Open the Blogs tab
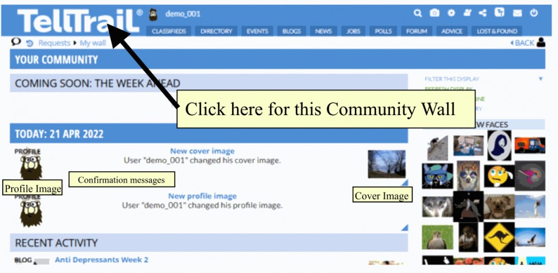Image resolution: width=558 pixels, height=273 pixels. [x=291, y=31]
